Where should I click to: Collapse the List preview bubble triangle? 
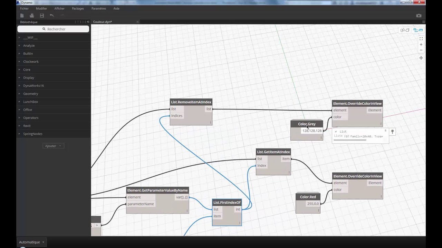pyautogui.click(x=336, y=132)
